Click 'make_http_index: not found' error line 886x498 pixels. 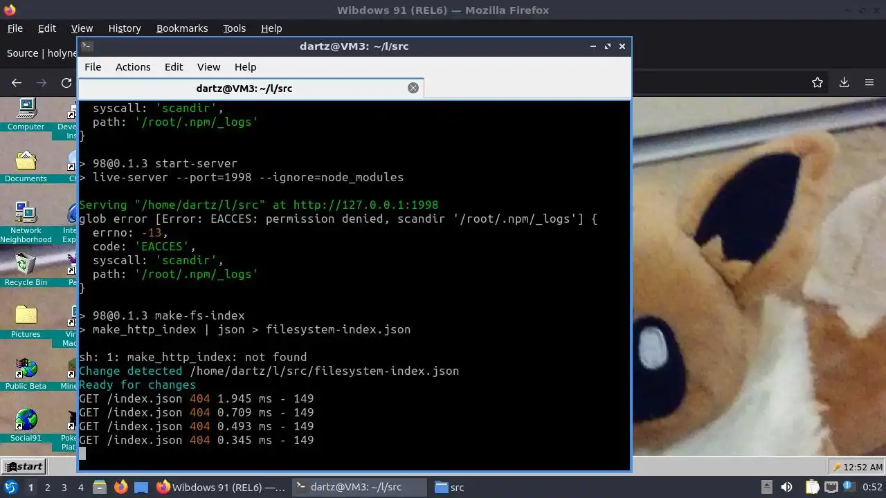(x=192, y=358)
